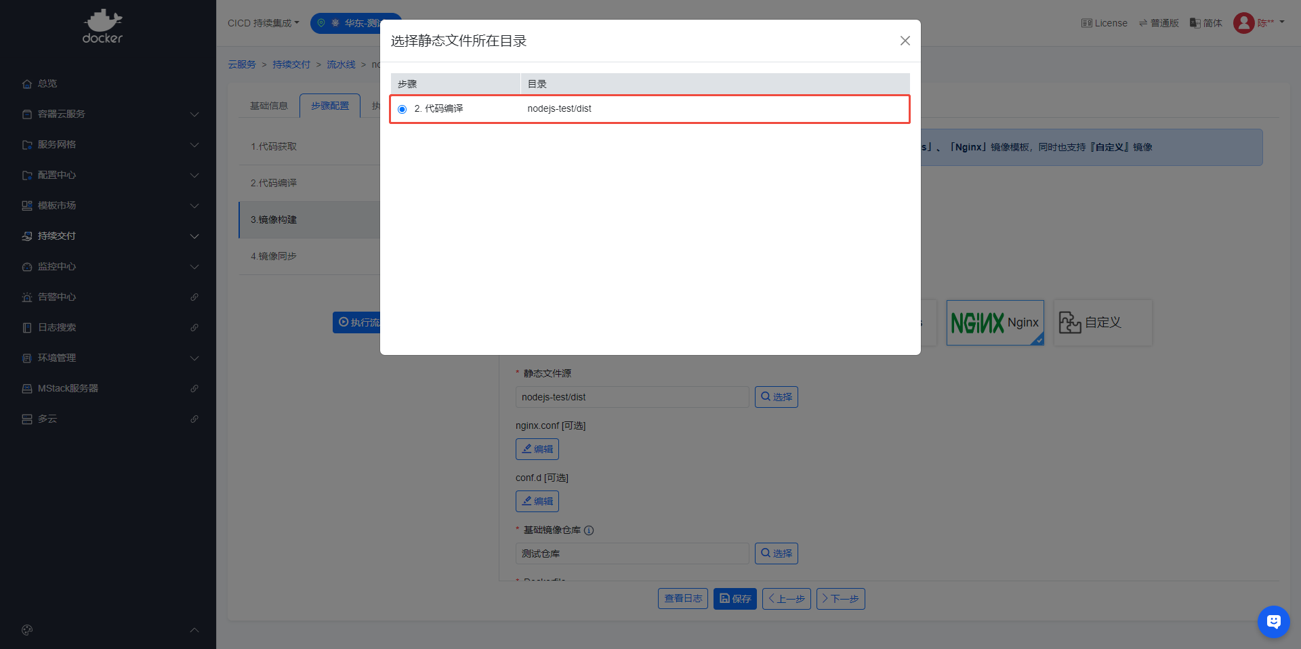Select the Nginx image template
Image resolution: width=1301 pixels, height=649 pixels.
pos(995,322)
